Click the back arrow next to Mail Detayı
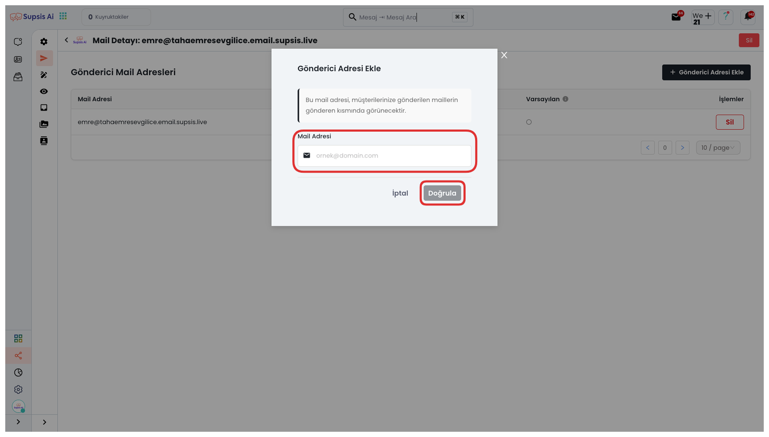This screenshot has width=769, height=437. (x=66, y=40)
